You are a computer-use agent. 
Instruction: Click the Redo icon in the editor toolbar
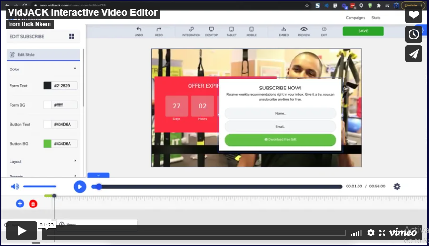click(159, 29)
